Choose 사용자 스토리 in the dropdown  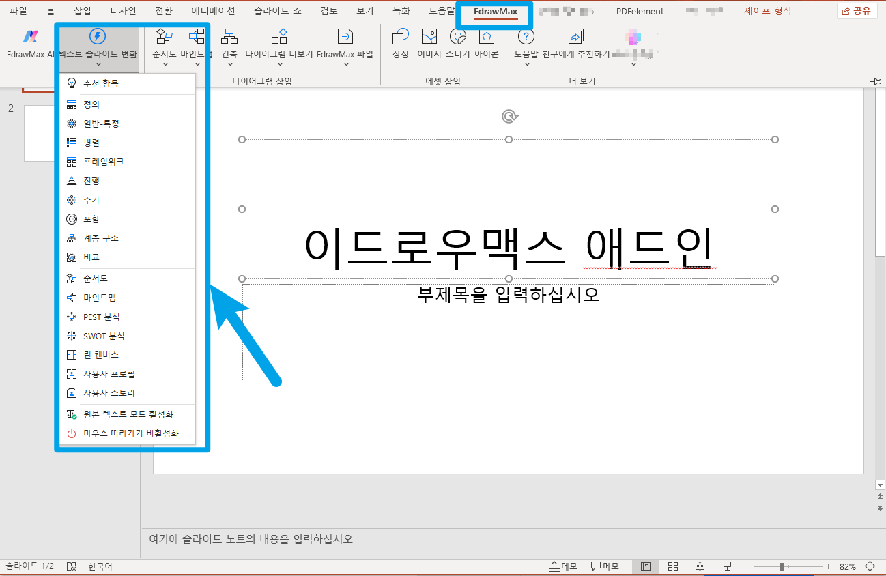(x=128, y=393)
